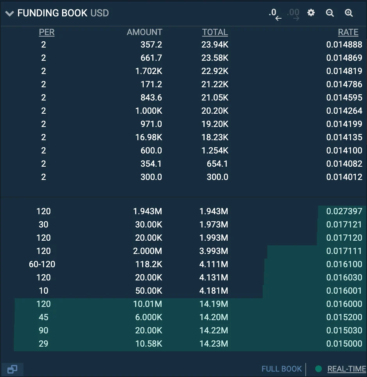Sort by the RATE column header
This screenshot has height=377, width=367.
348,32
